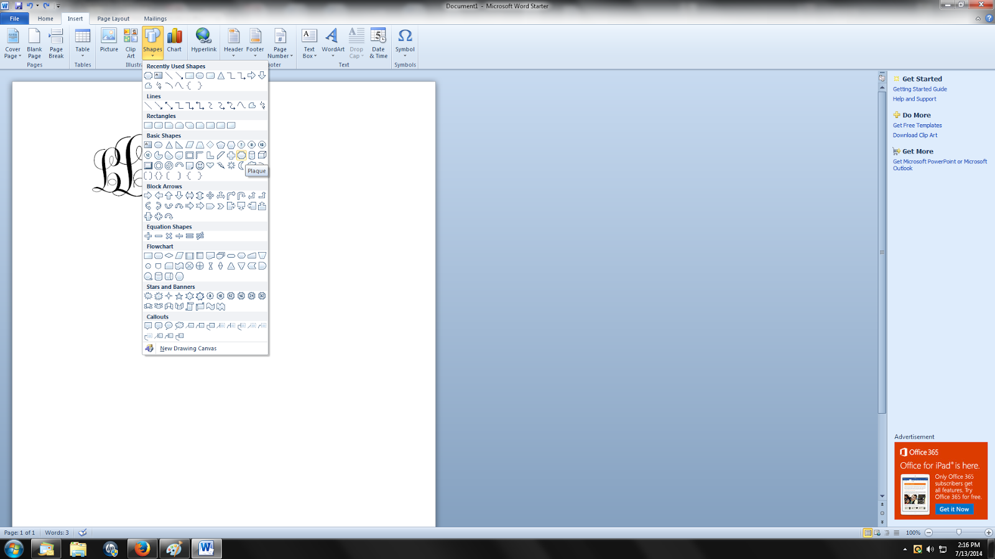995x559 pixels.
Task: Add a Blank Page
Action: click(34, 43)
